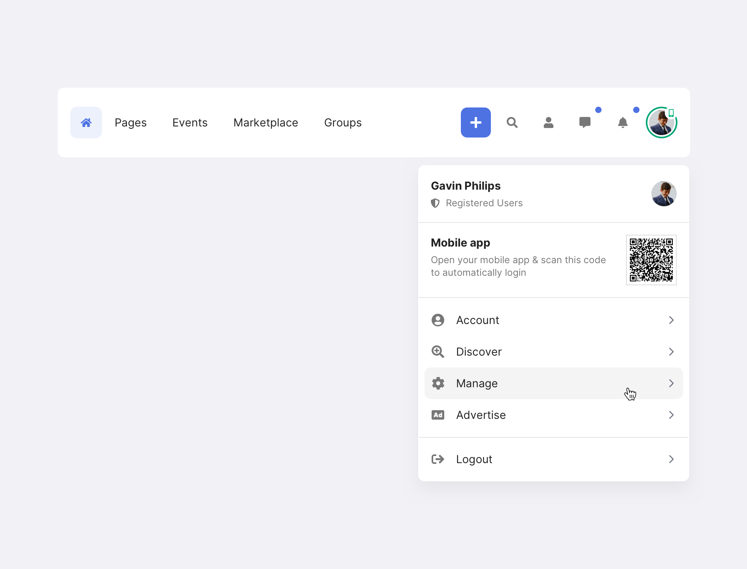Click the Logout arrow icon

[x=438, y=459]
